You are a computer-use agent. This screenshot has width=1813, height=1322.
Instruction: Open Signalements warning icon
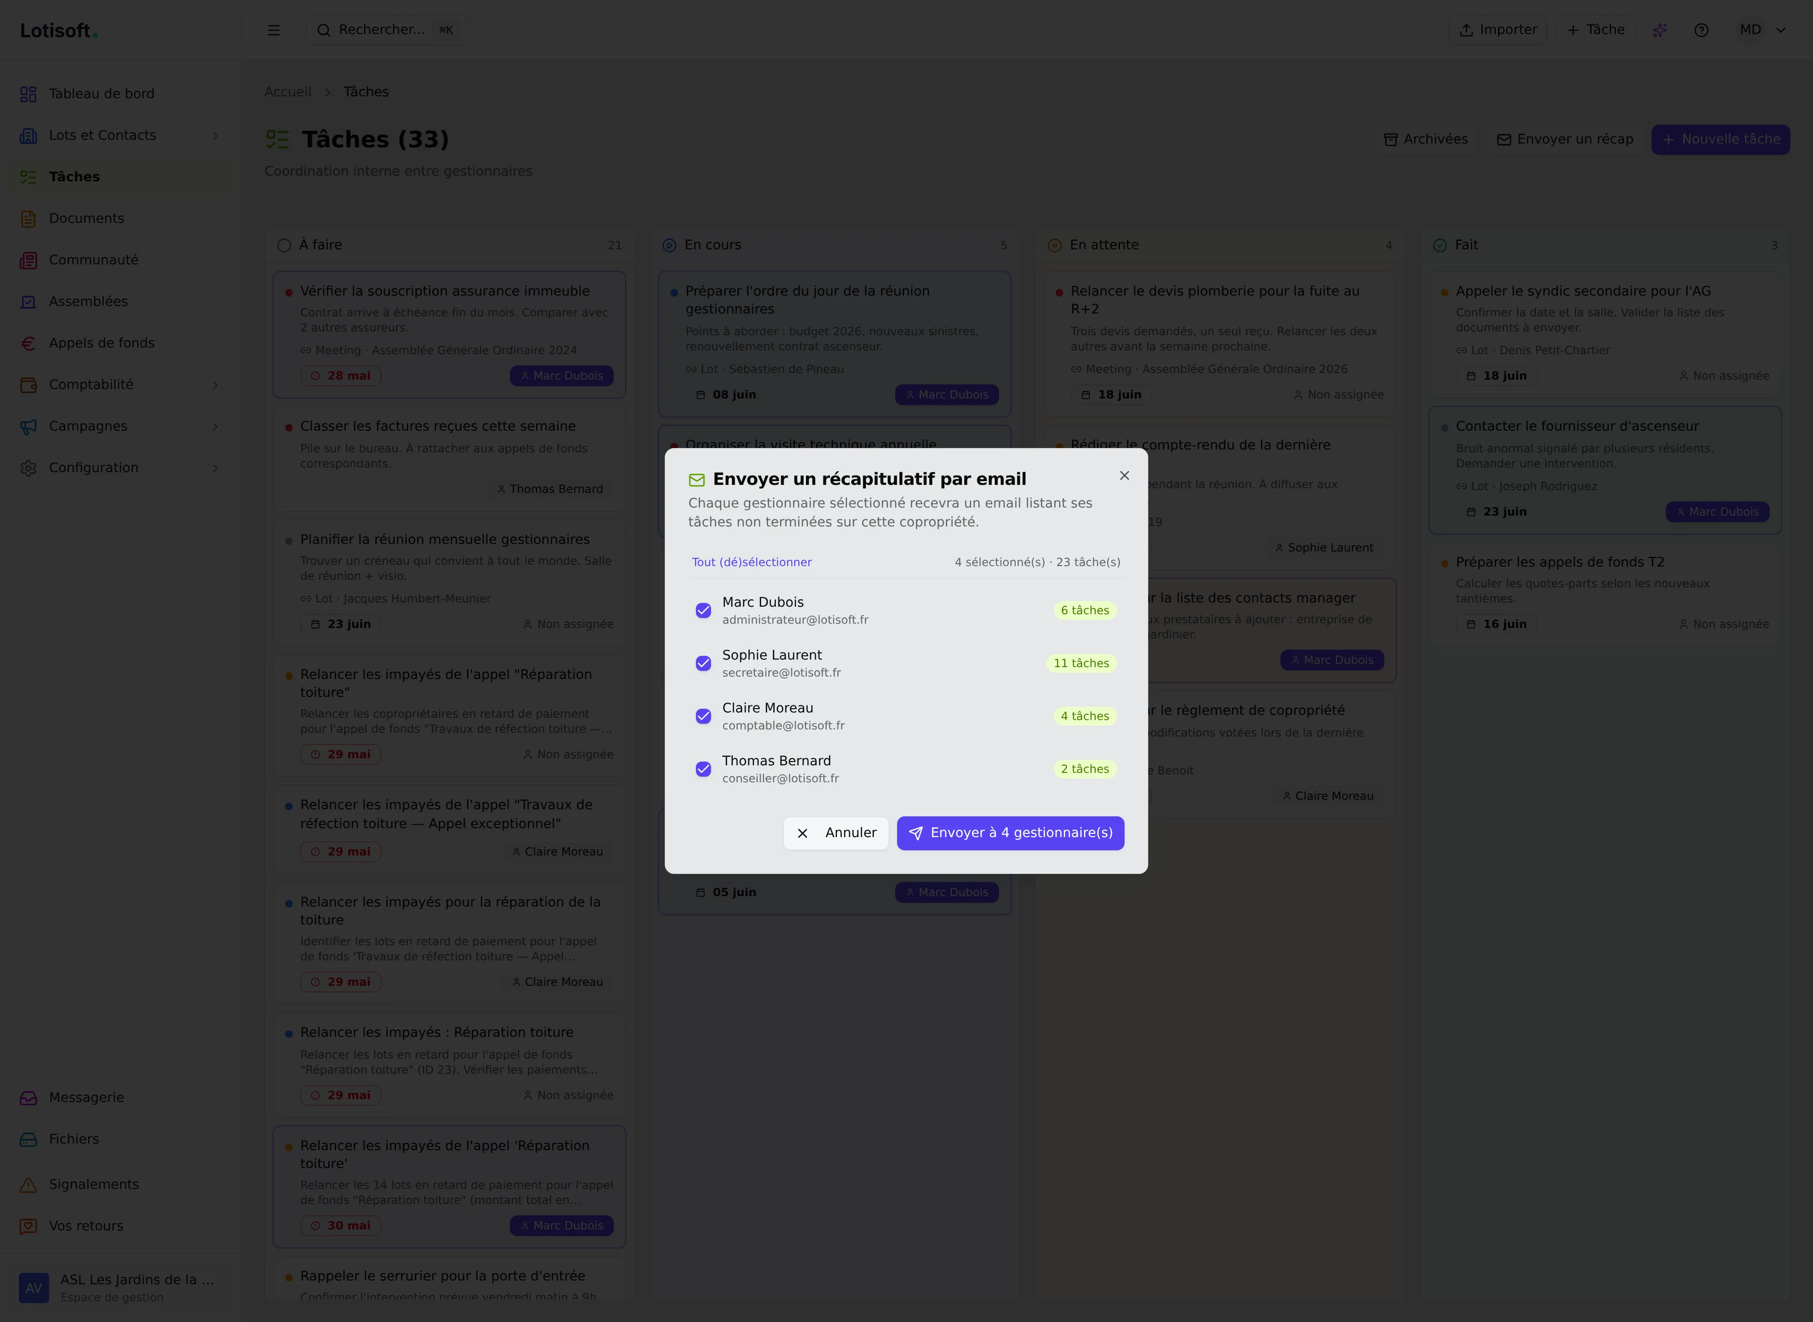coord(28,1184)
